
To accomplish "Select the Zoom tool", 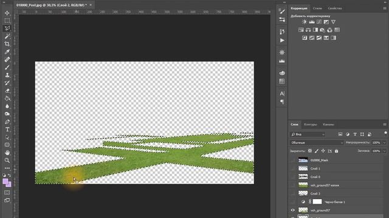I will point(7,160).
